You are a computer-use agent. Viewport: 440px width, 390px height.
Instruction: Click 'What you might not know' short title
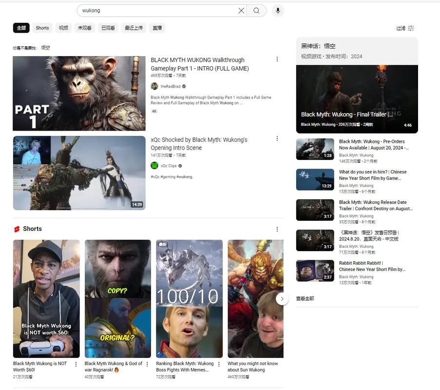[x=253, y=367]
